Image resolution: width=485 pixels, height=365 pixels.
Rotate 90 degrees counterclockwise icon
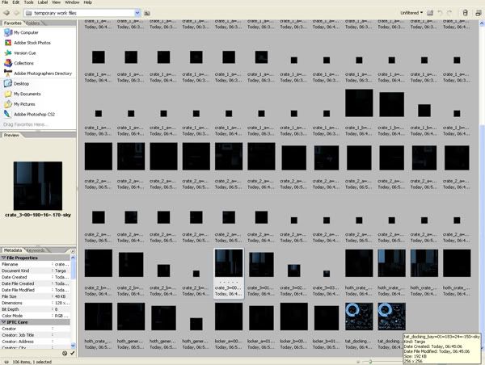[x=440, y=13]
